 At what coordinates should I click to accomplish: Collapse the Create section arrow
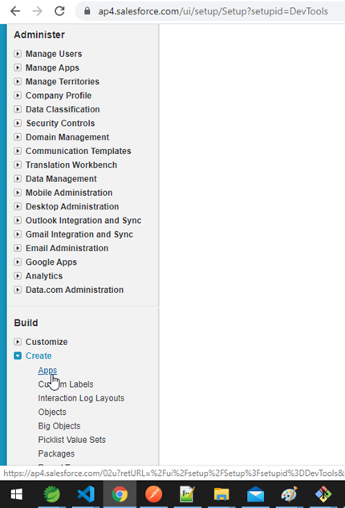pyautogui.click(x=18, y=356)
